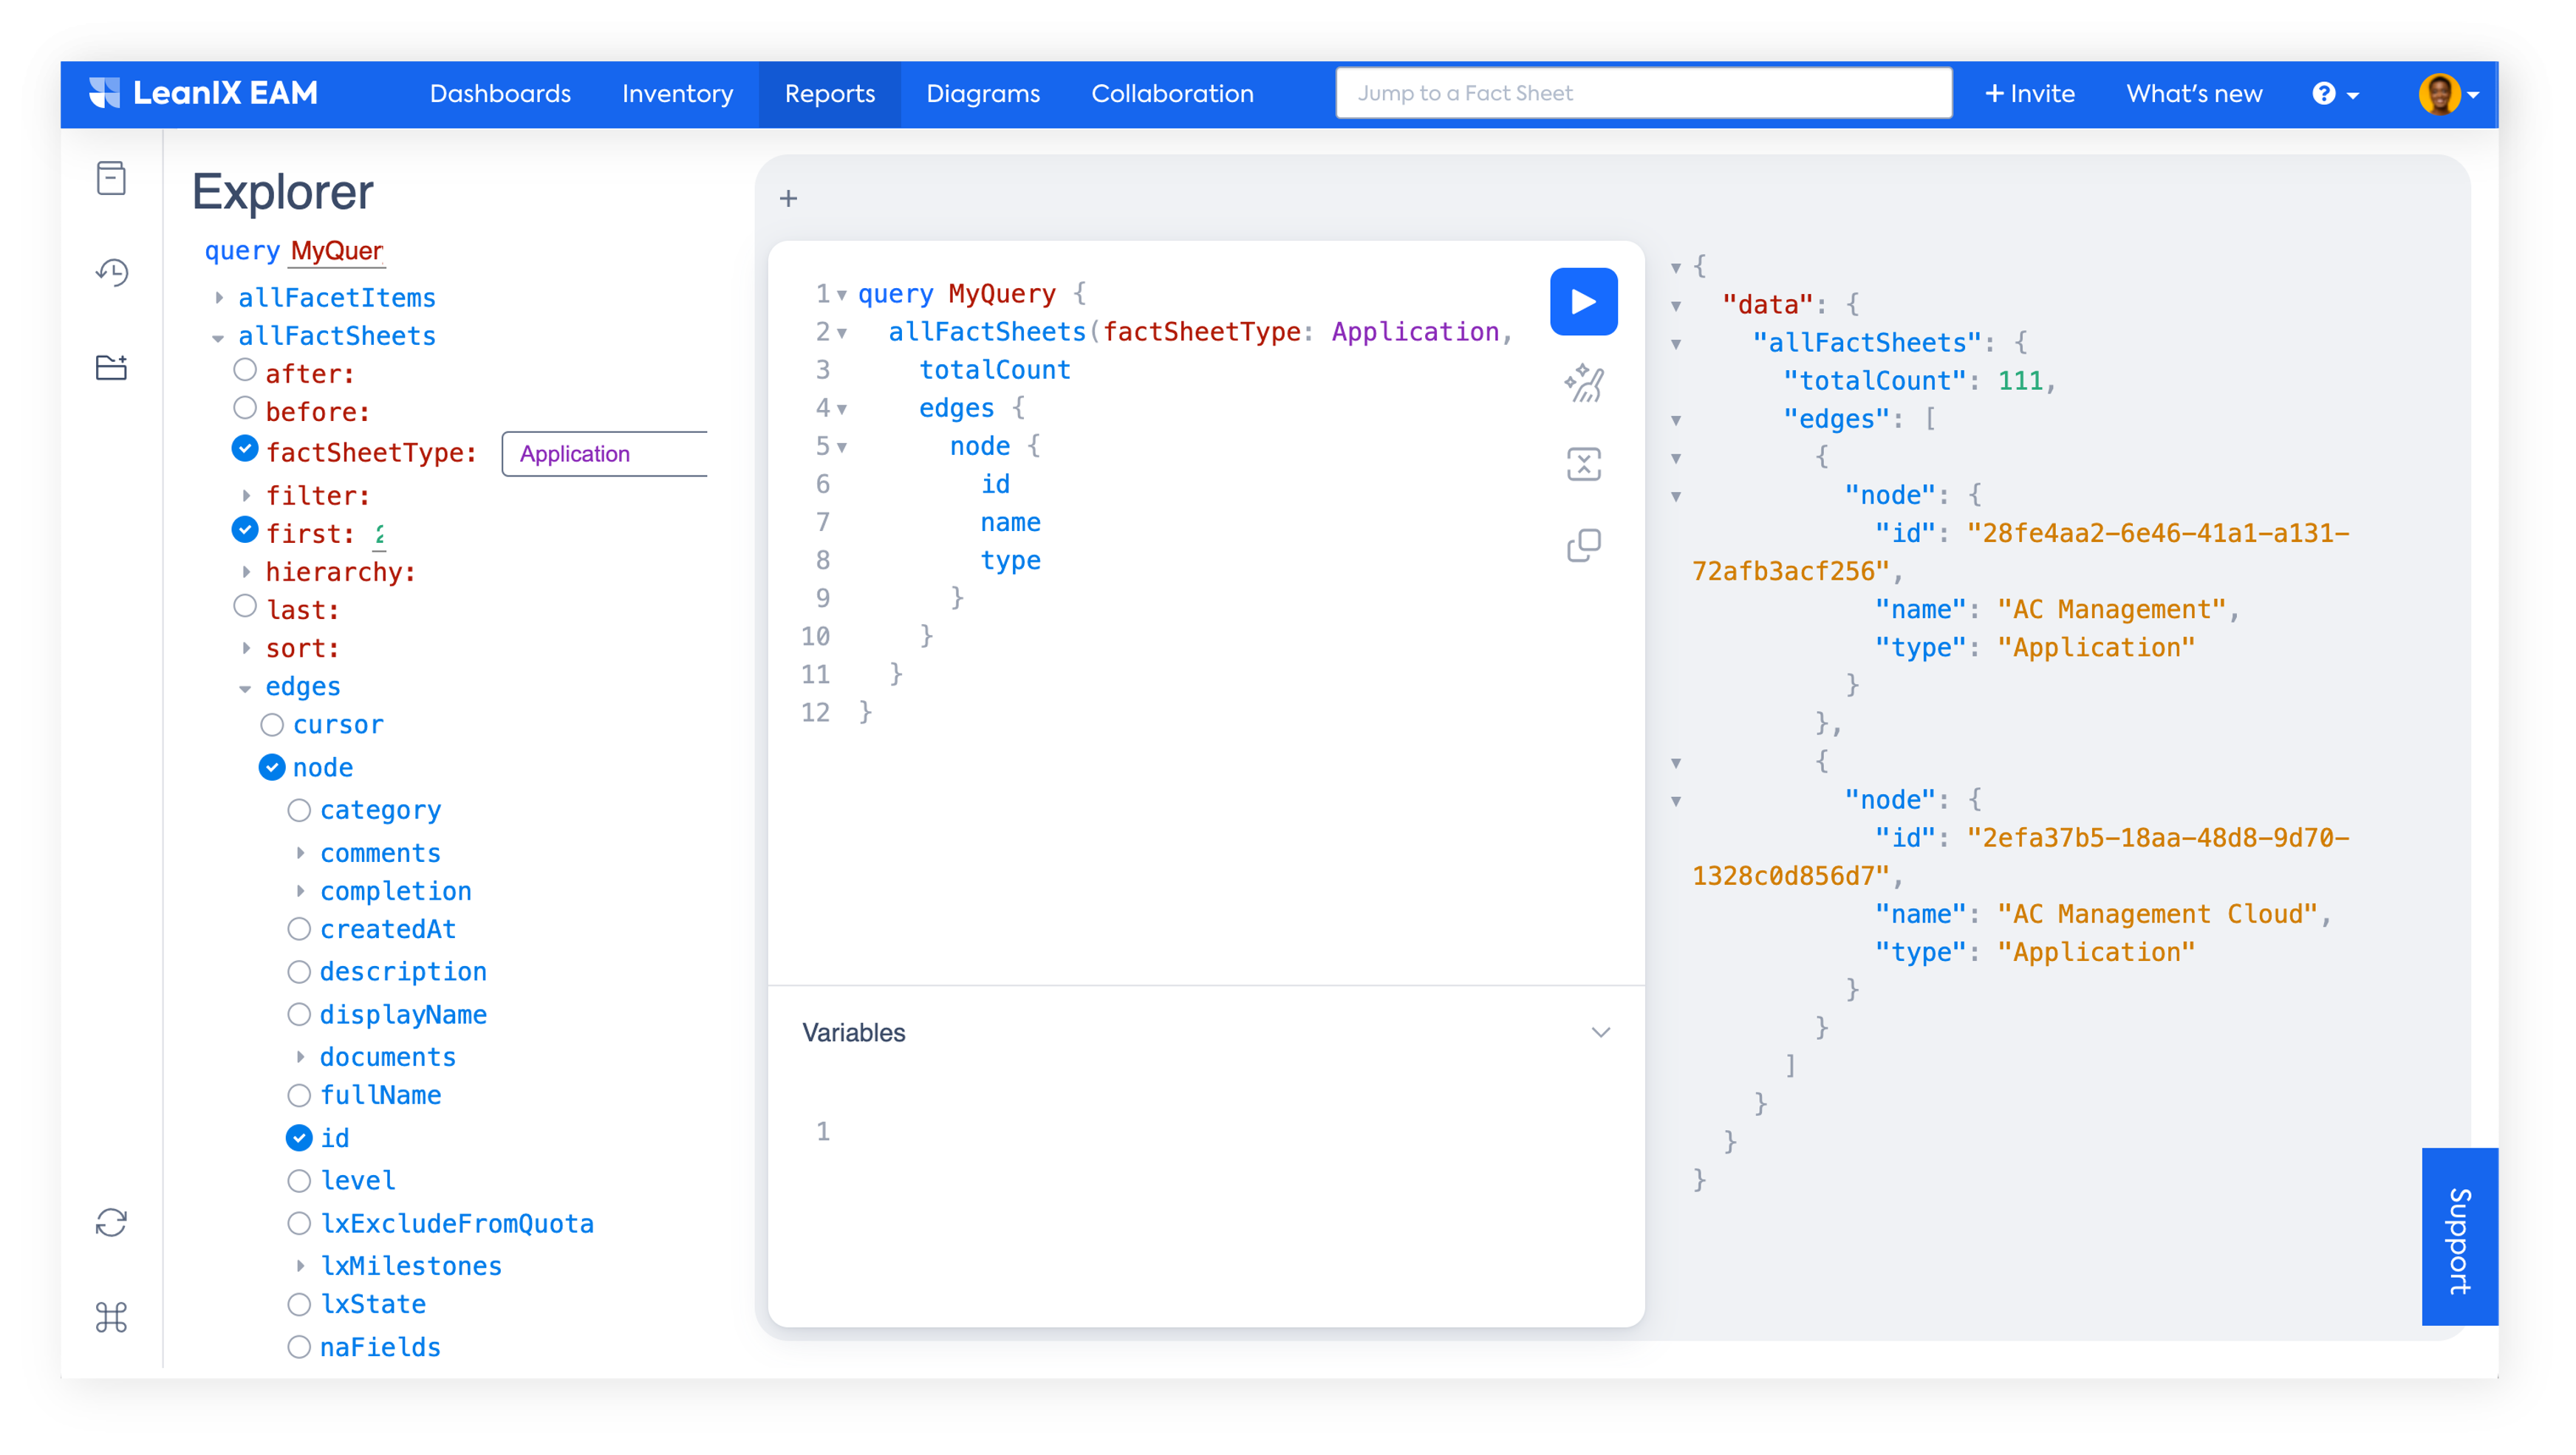Enable the after: argument radio
Image resolution: width=2576 pixels, height=1455 pixels.
coord(244,370)
